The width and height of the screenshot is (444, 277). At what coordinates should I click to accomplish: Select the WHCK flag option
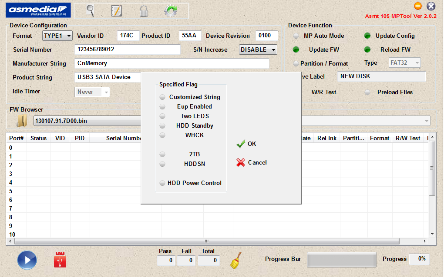click(162, 135)
